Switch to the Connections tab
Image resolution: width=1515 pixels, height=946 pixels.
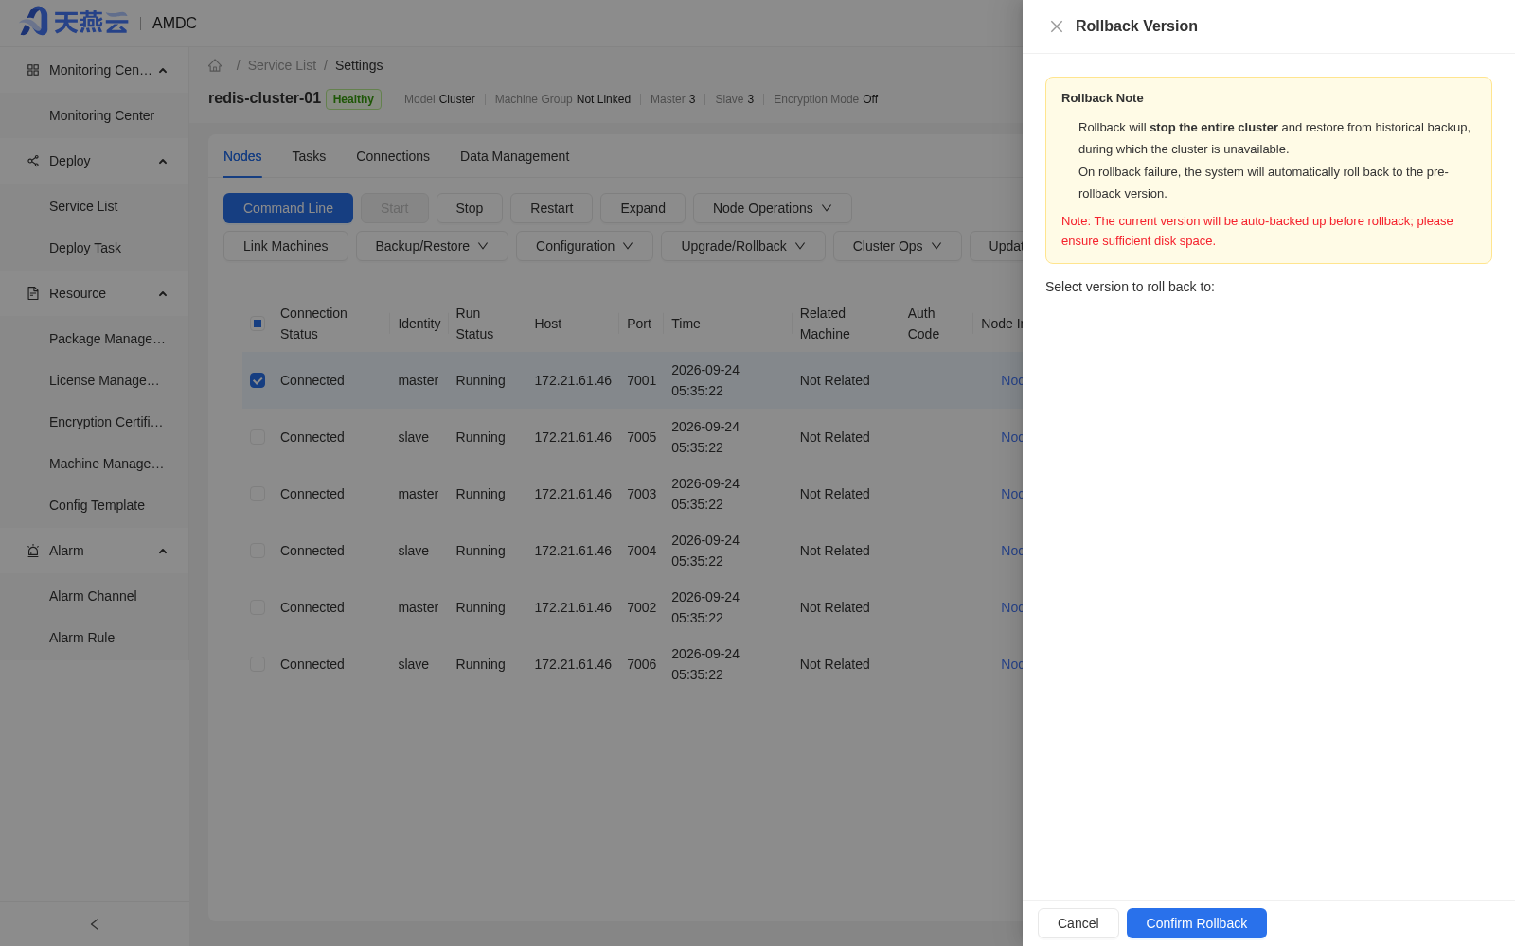click(393, 156)
